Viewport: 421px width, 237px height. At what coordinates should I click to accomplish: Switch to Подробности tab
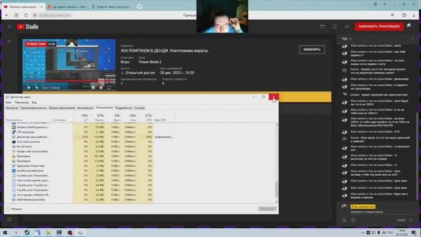124,108
